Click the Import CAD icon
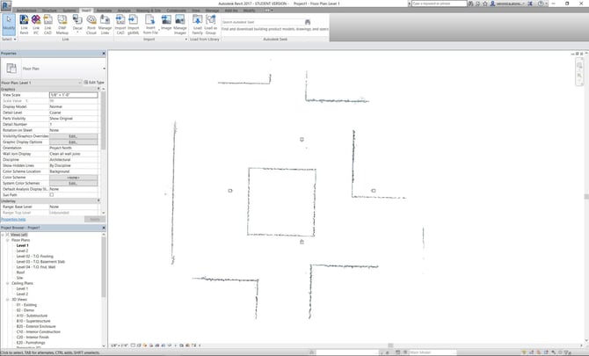 tap(120, 27)
